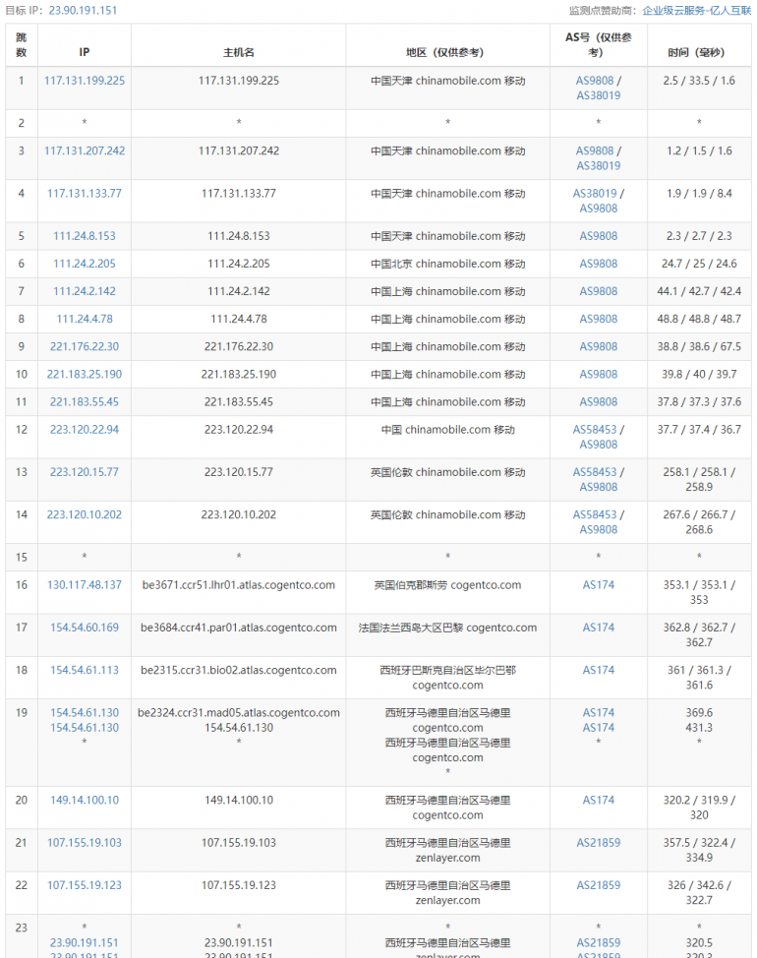Screen dimensions: 757x958
Task: Click IP link 111.24.4.78
Action: (x=85, y=319)
